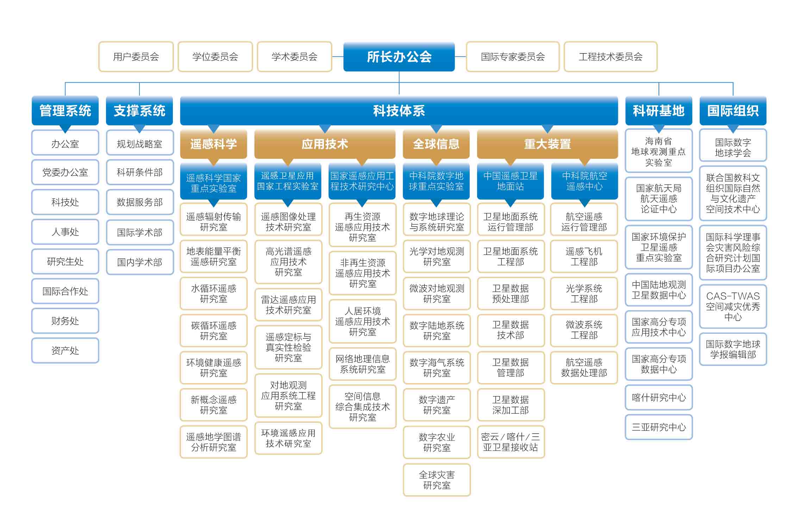Click the 国际学术部 box
The width and height of the screenshot is (807, 507).
pyautogui.click(x=140, y=232)
